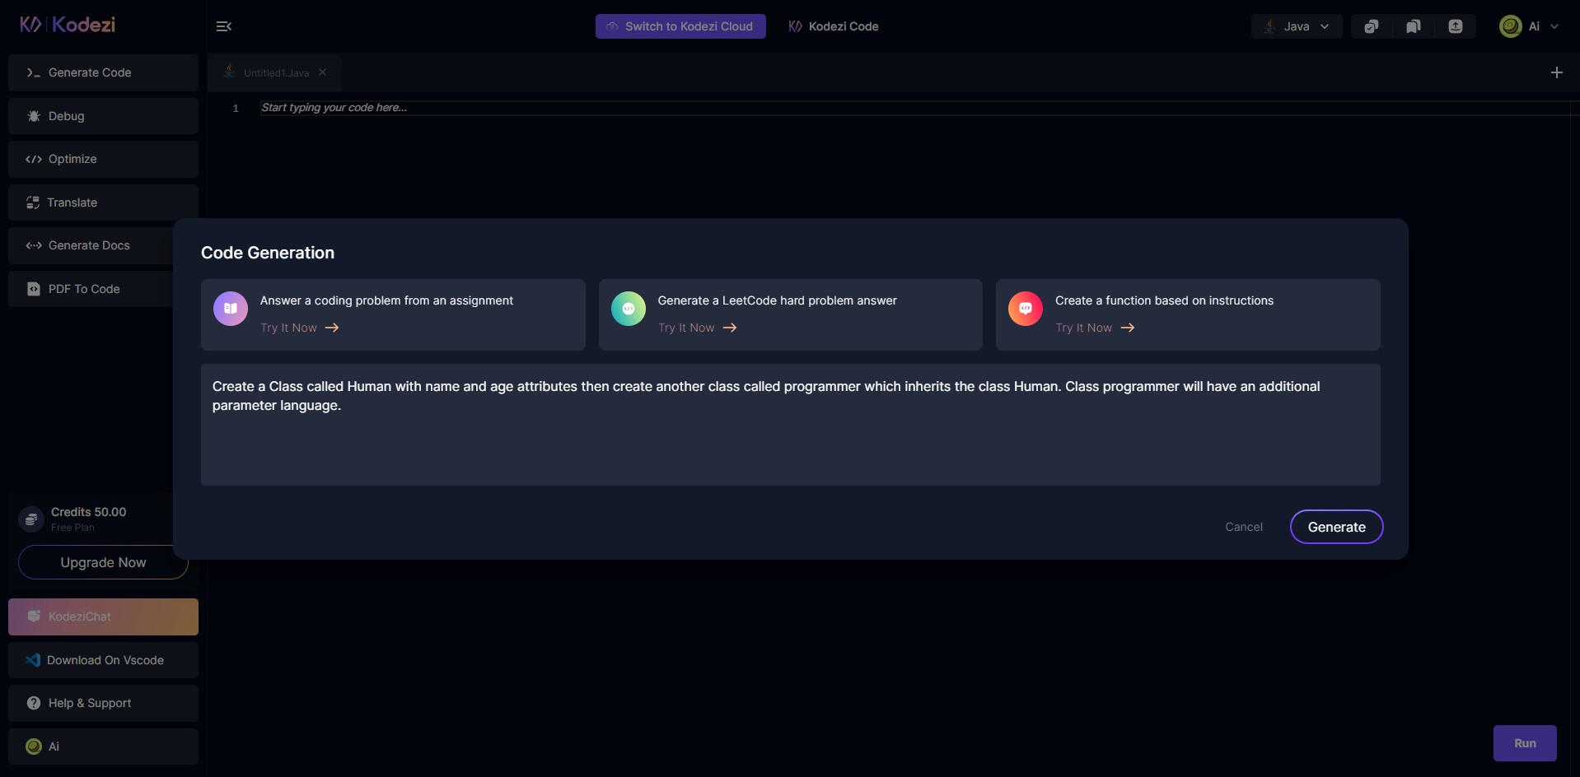
Task: Click the code generation prompt text area
Action: (791, 425)
